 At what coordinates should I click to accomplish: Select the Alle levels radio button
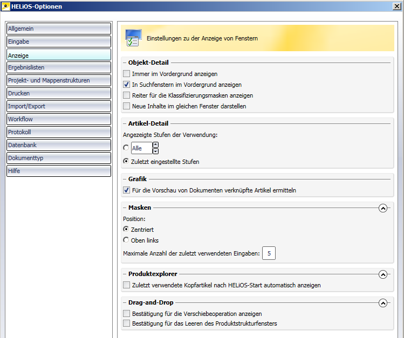(126, 148)
